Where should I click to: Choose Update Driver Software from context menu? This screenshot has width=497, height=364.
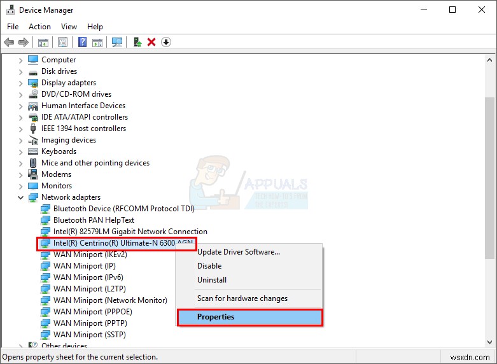[249, 252]
